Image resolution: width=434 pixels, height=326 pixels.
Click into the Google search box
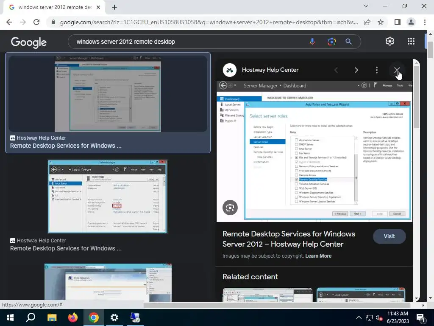[188, 42]
